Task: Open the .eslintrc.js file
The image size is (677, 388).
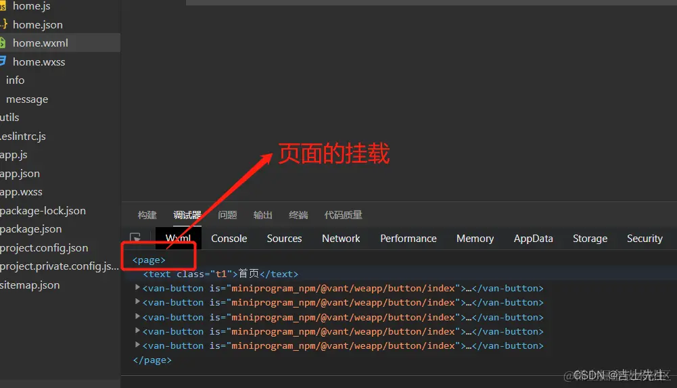Action: click(23, 137)
